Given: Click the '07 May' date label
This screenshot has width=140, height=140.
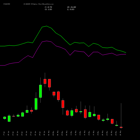Looking at the screenshot, I should [x=62, y=133].
